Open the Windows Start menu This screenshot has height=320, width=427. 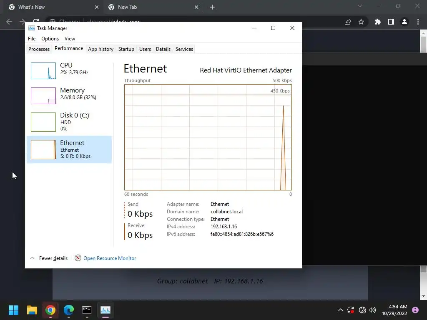click(x=13, y=310)
